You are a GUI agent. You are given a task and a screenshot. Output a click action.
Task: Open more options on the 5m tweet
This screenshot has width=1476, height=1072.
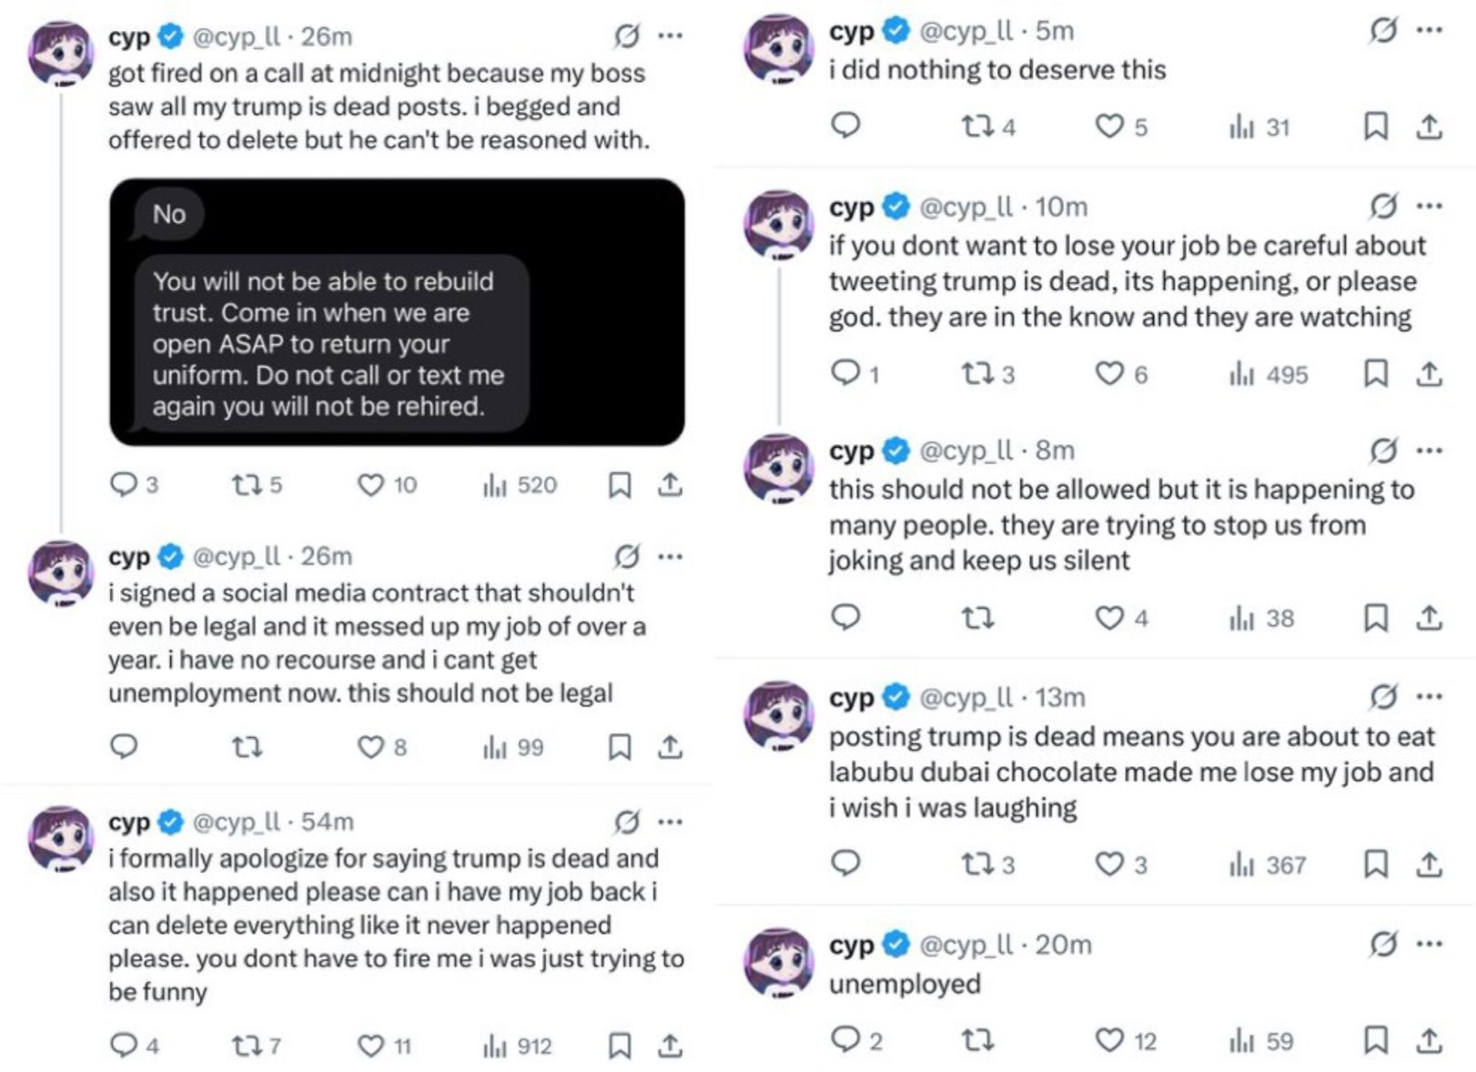pos(1430,30)
